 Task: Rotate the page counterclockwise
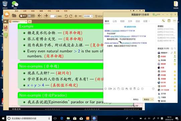pos(66,16)
